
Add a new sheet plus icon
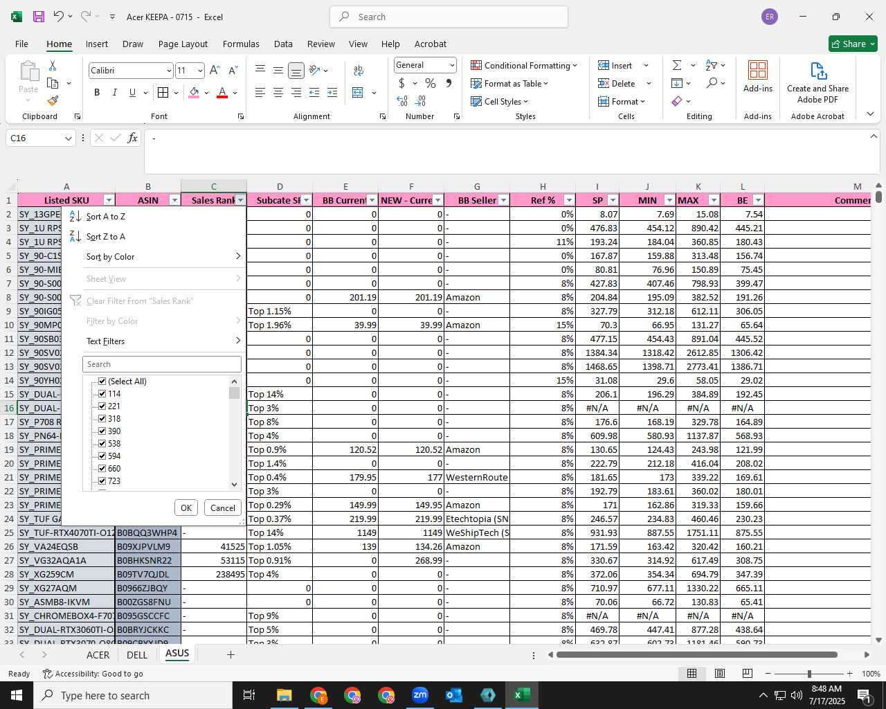pos(230,654)
